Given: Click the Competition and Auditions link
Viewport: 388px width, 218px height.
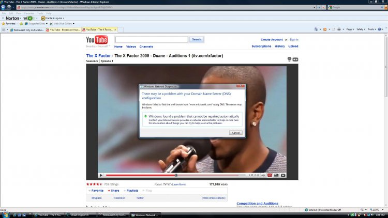Looking at the screenshot, I should [x=257, y=204].
